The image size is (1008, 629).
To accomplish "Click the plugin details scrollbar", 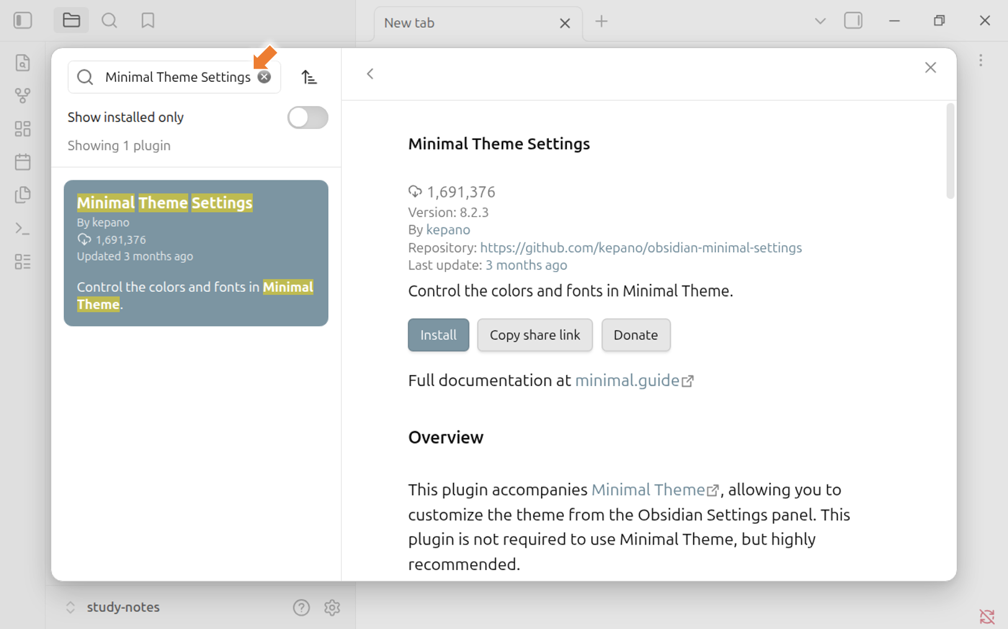I will [950, 152].
